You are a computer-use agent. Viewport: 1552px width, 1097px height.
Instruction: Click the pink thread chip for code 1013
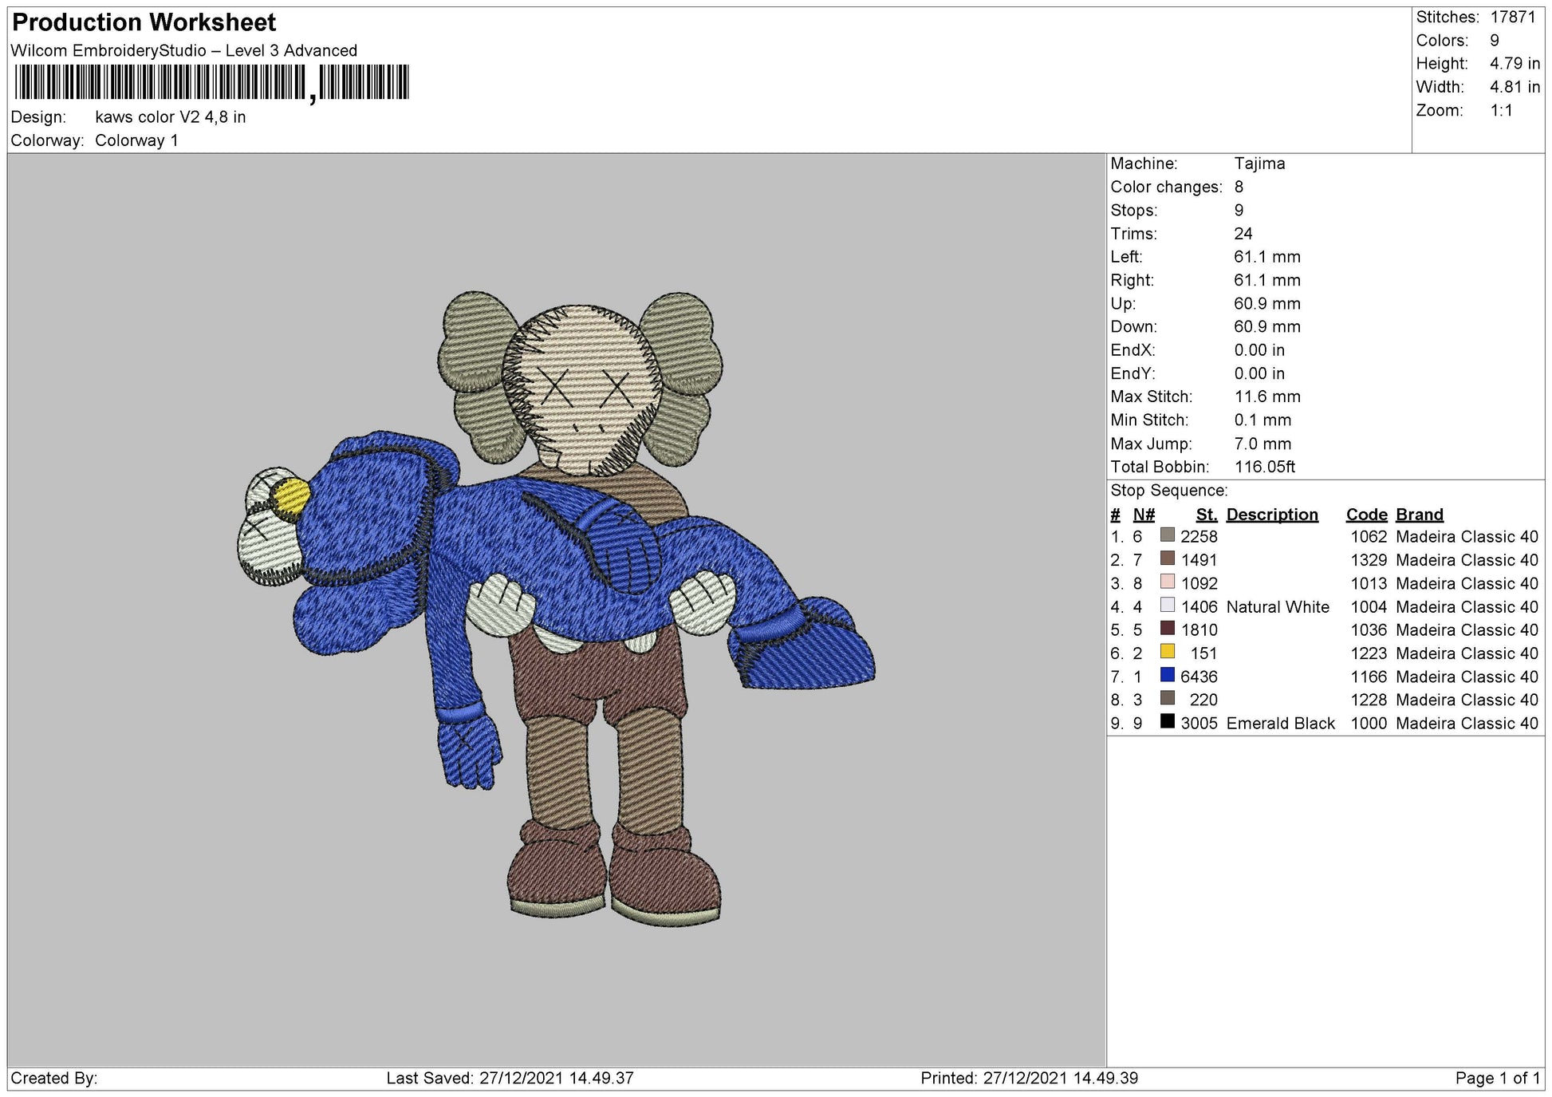[x=1168, y=583]
